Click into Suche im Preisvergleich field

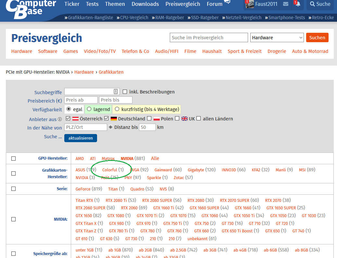click(x=209, y=38)
